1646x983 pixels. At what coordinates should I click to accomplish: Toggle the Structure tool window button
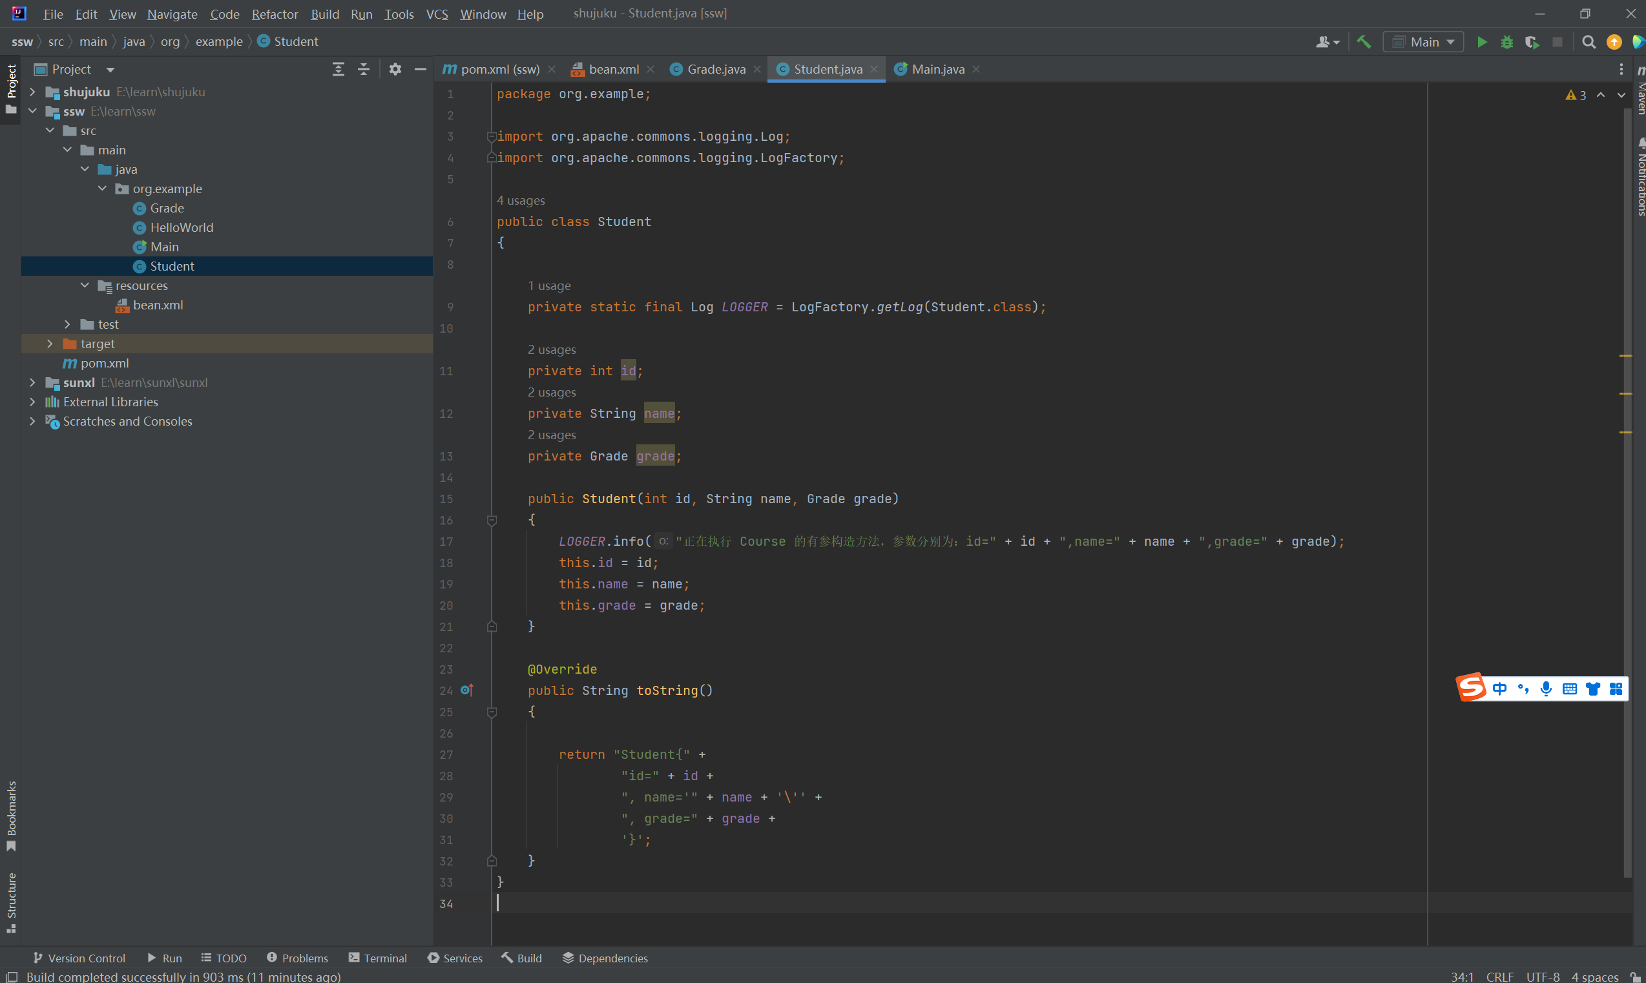tap(11, 902)
